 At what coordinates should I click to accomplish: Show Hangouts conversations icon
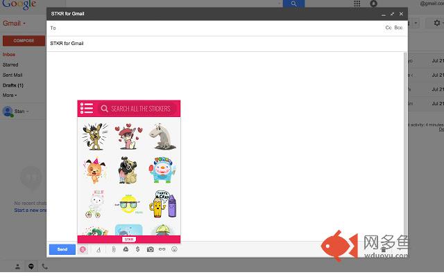click(31, 266)
